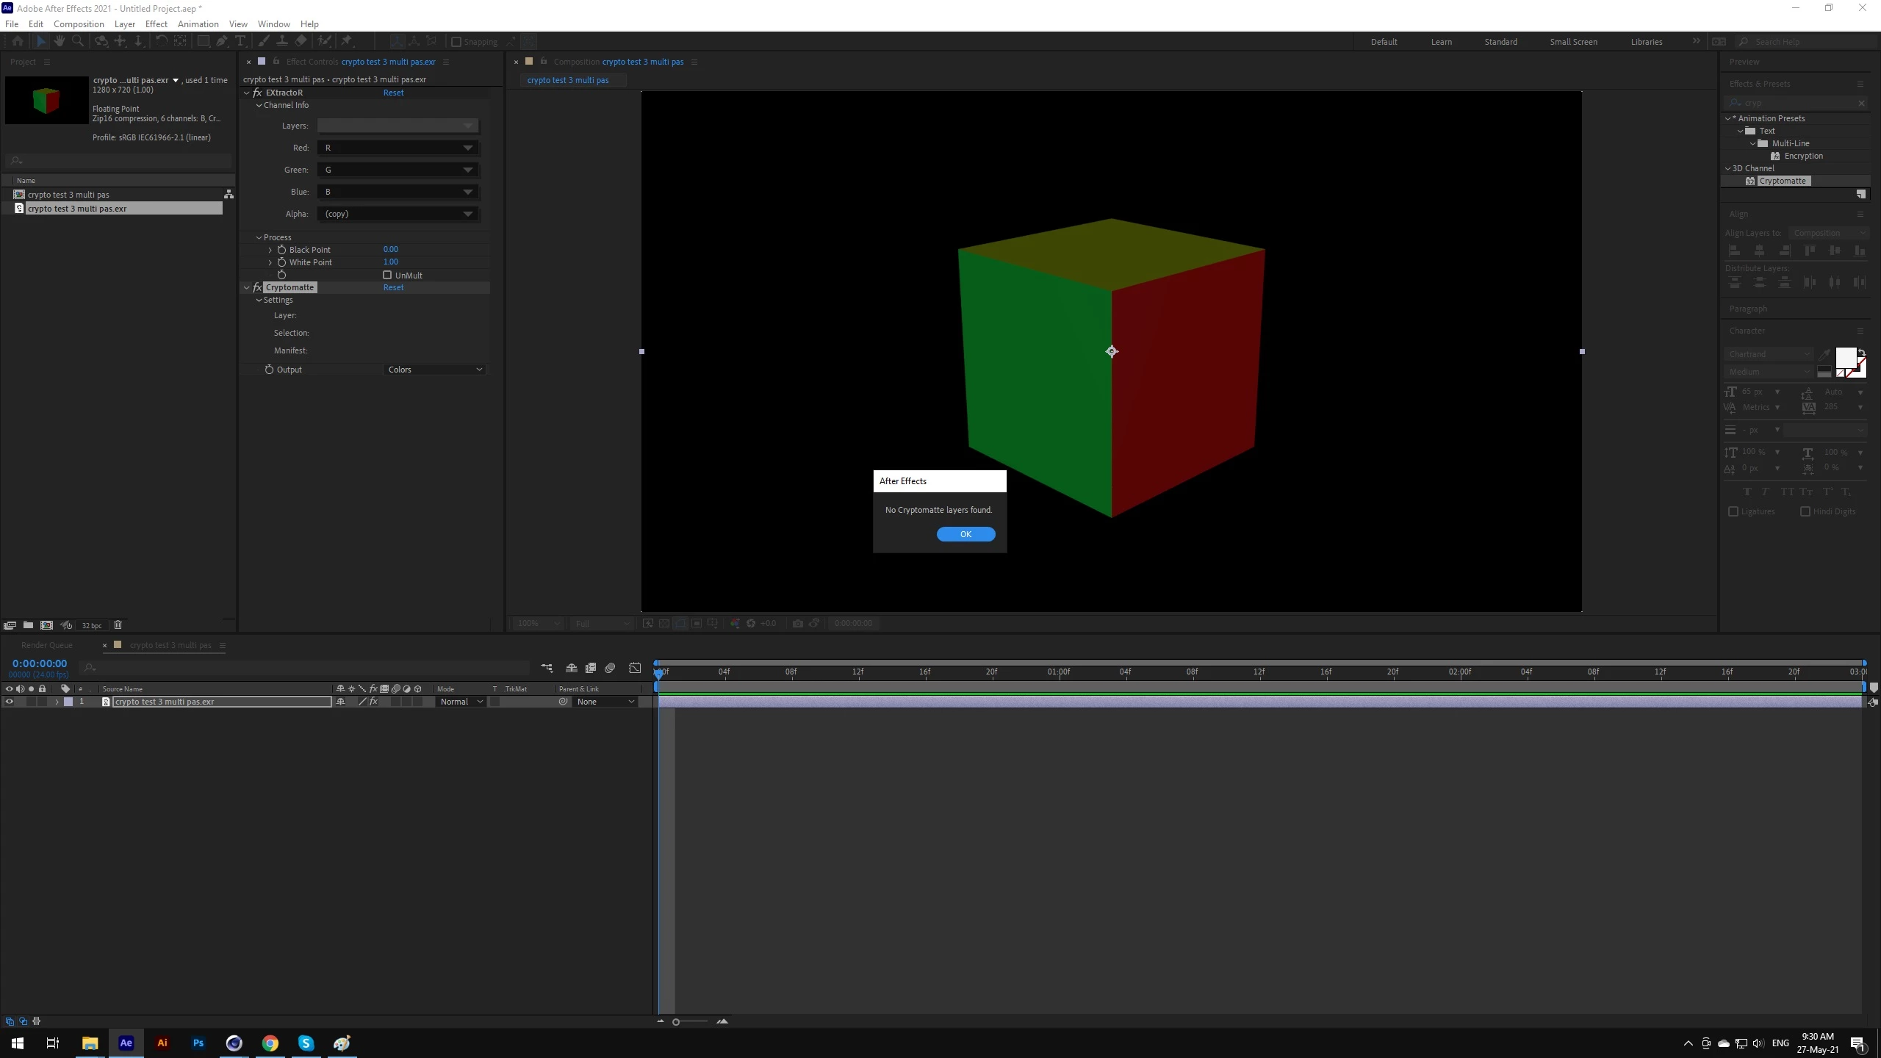This screenshot has height=1058, width=1881.
Task: Toggle the Snapping checkbox
Action: (456, 42)
